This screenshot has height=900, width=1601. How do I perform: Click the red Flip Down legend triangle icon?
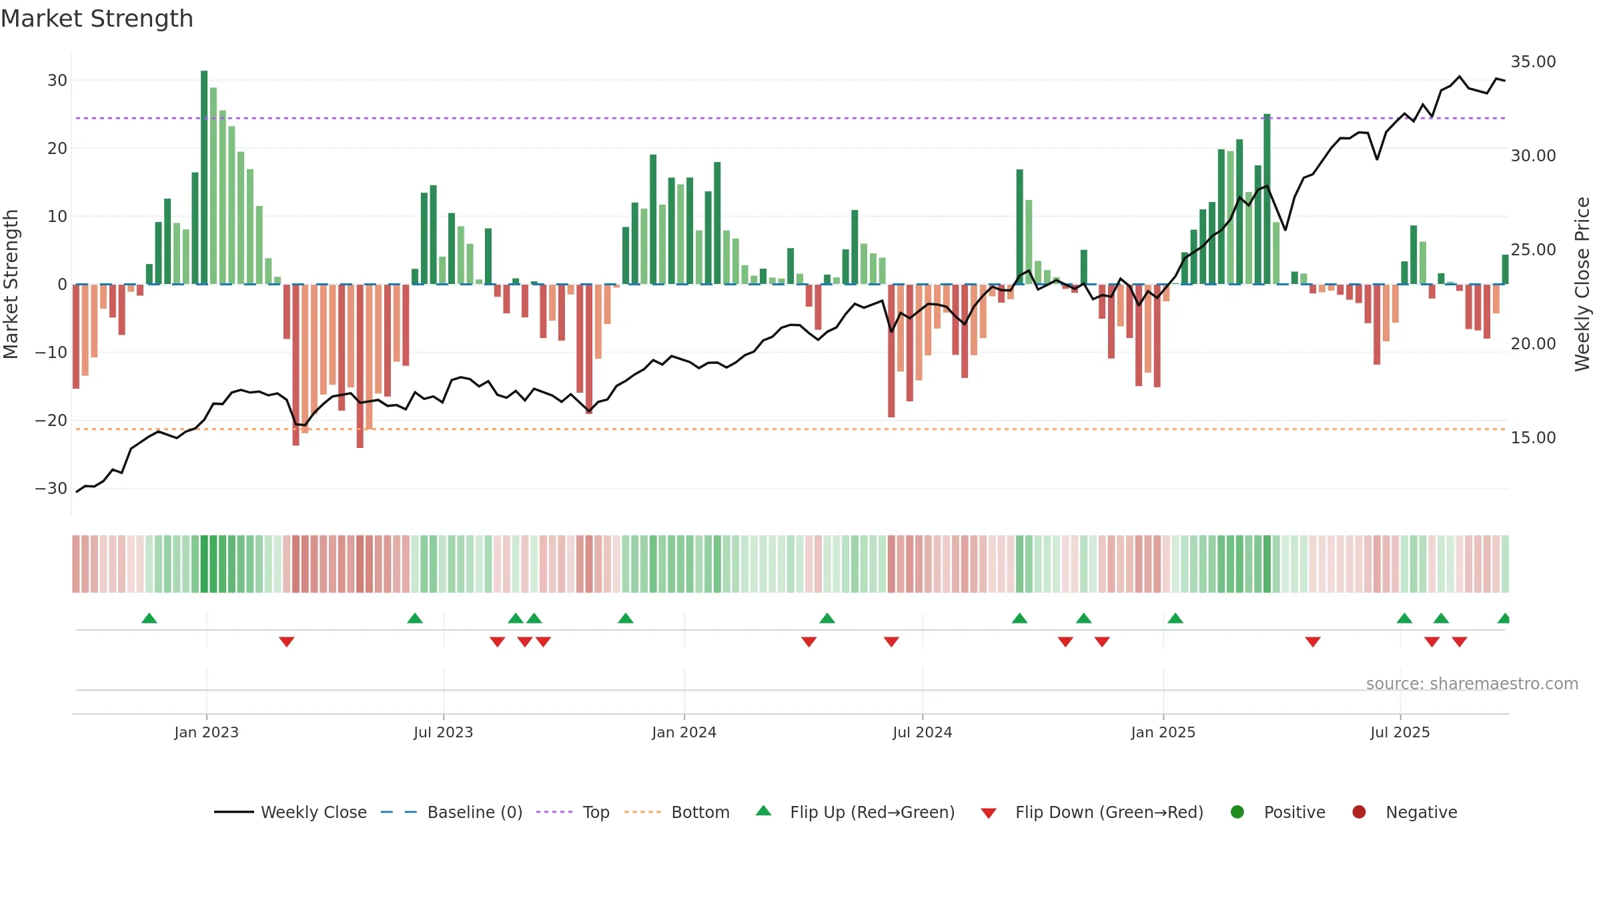point(989,813)
